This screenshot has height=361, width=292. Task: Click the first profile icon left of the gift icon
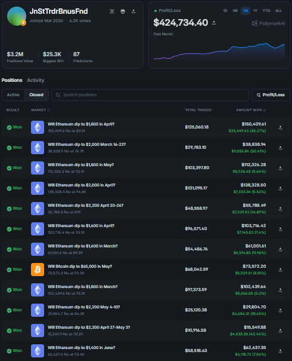112,11
